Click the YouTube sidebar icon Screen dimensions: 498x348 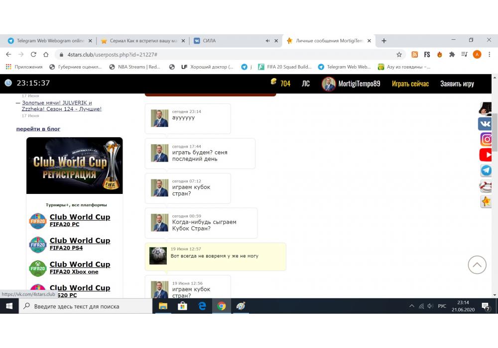click(486, 155)
